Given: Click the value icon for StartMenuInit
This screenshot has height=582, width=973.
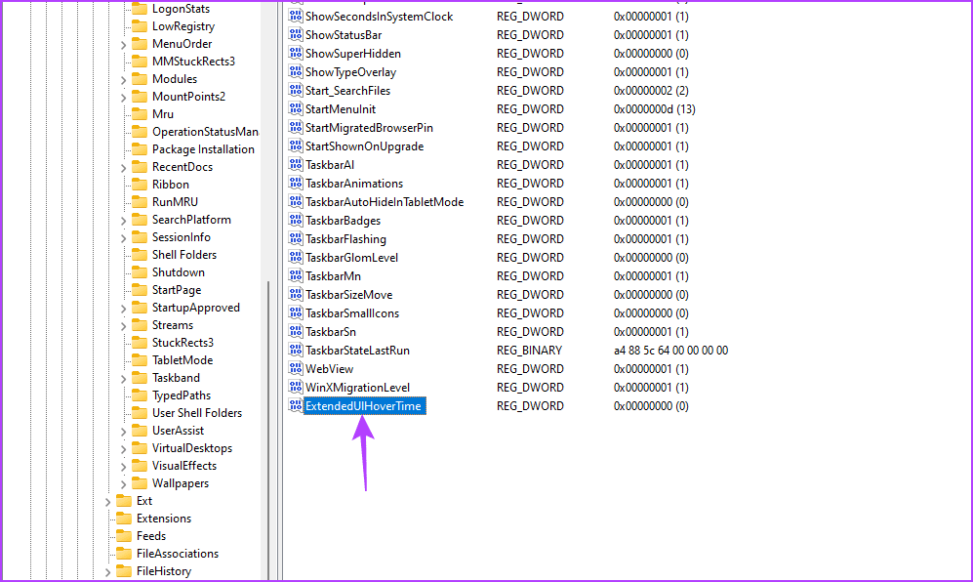Looking at the screenshot, I should pyautogui.click(x=296, y=109).
